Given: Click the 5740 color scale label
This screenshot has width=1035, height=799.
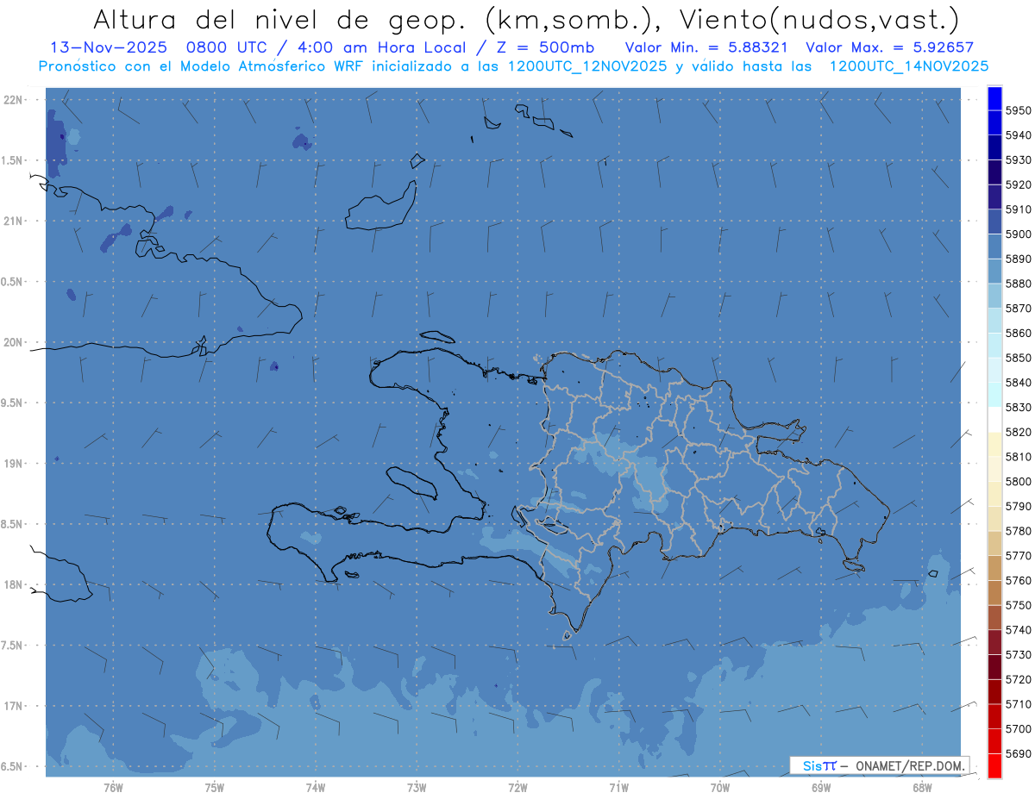Looking at the screenshot, I should pos(1018,630).
